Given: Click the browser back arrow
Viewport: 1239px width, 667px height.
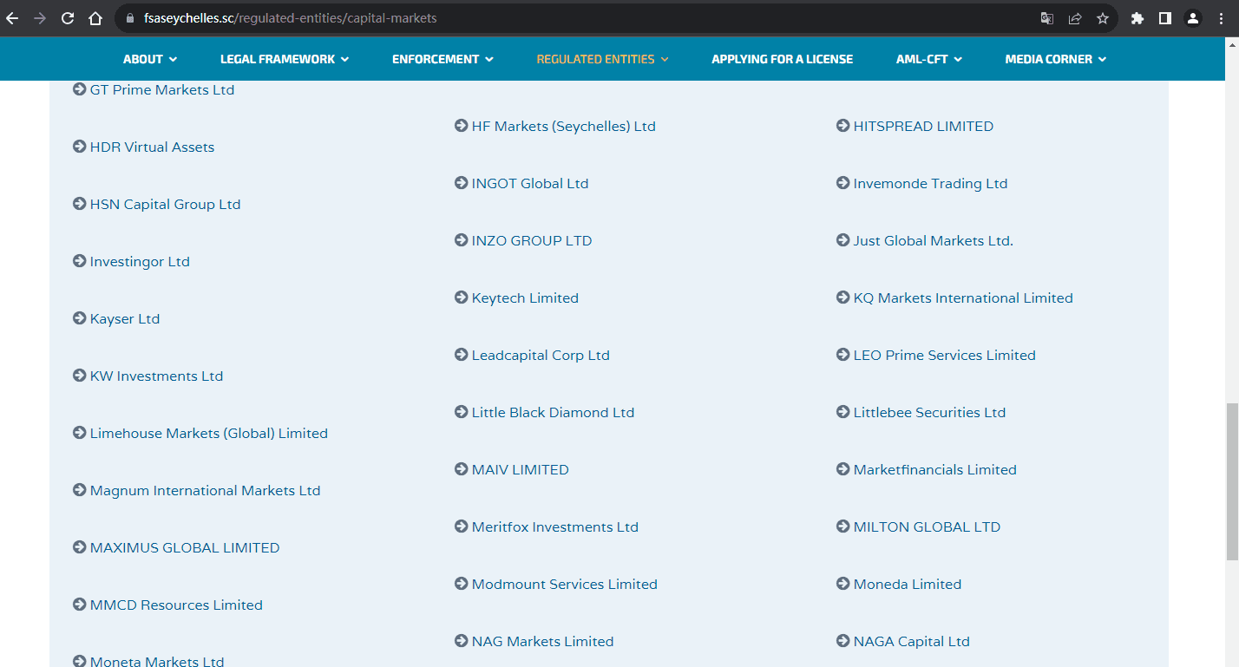Looking at the screenshot, I should point(12,18).
